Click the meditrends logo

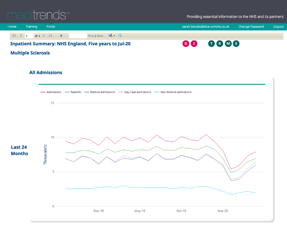(x=38, y=15)
